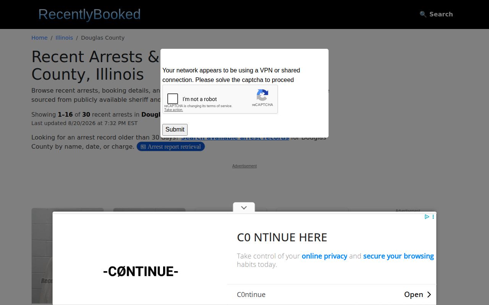The image size is (489, 305).
Task: Click the AdChoices triangle icon
Action: click(427, 217)
